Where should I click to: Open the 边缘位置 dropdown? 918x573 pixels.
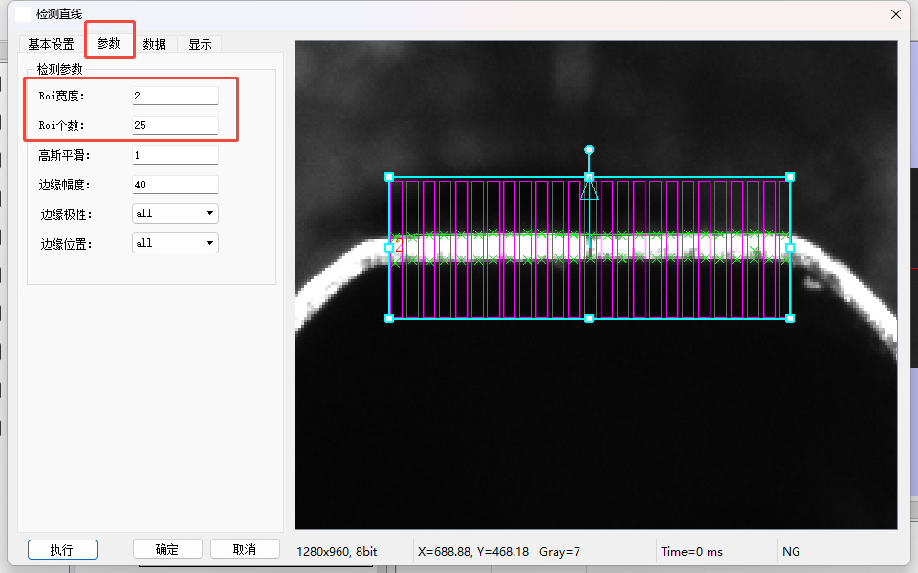[175, 243]
